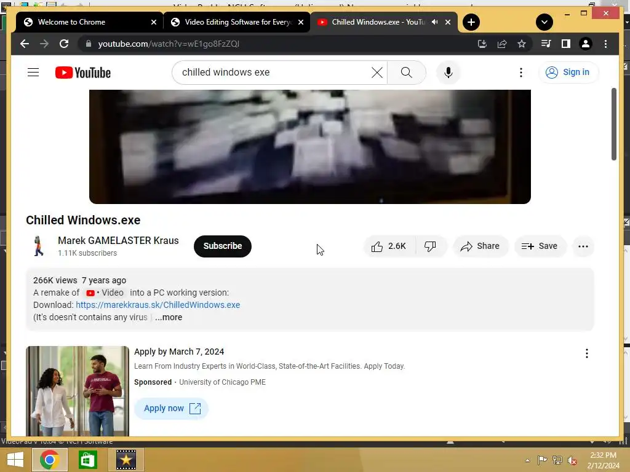Click the Chrome taskbar icon

(50, 460)
